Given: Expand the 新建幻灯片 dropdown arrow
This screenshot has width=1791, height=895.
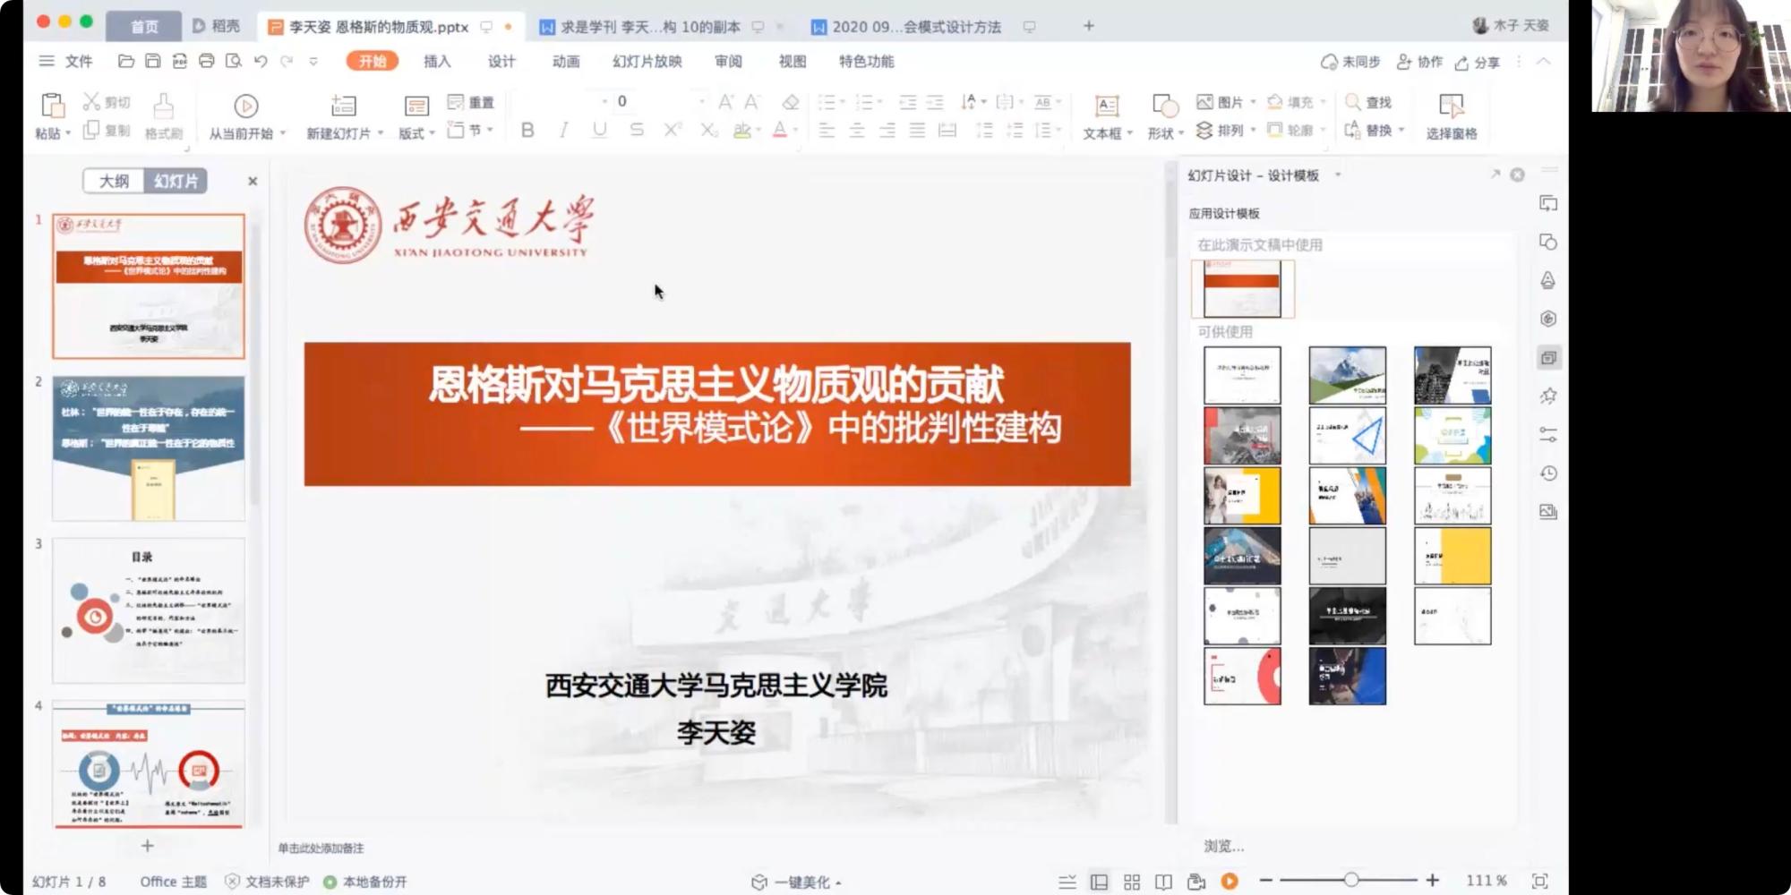Looking at the screenshot, I should tap(381, 133).
